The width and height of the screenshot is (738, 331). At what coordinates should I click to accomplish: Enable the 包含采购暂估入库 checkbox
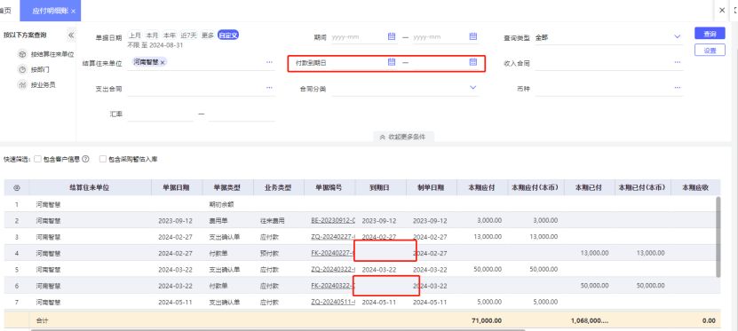pyautogui.click(x=103, y=159)
